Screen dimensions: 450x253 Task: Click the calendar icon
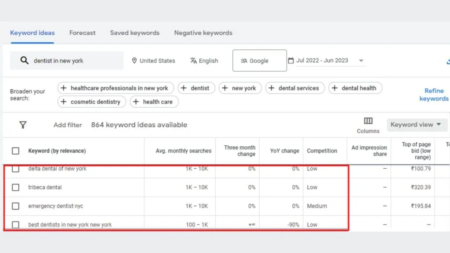coord(291,61)
